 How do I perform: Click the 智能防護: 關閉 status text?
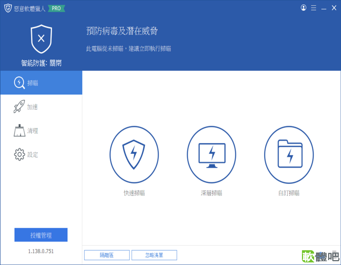pos(41,63)
